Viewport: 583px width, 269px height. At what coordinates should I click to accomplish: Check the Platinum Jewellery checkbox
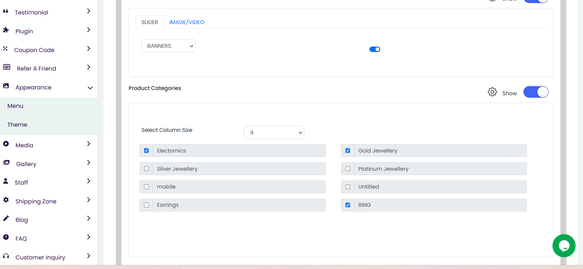click(x=348, y=169)
